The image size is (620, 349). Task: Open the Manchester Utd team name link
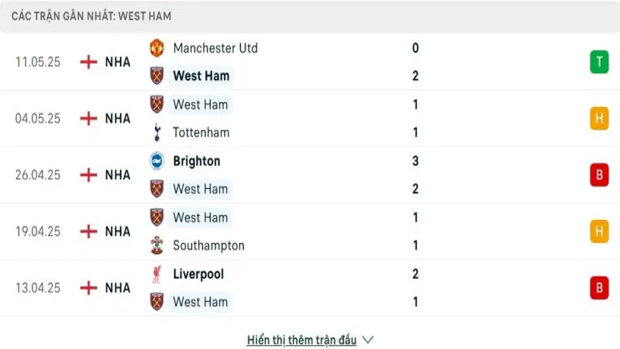pos(215,48)
